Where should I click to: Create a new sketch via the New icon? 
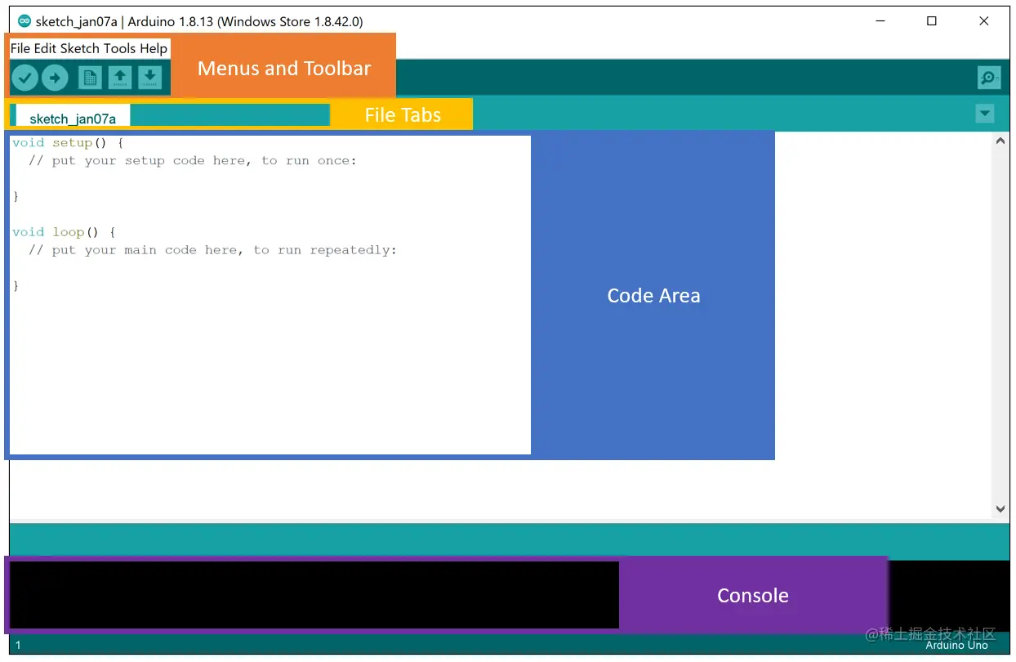[x=90, y=78]
